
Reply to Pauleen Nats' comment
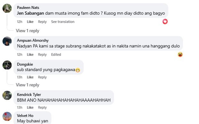point(42,22)
